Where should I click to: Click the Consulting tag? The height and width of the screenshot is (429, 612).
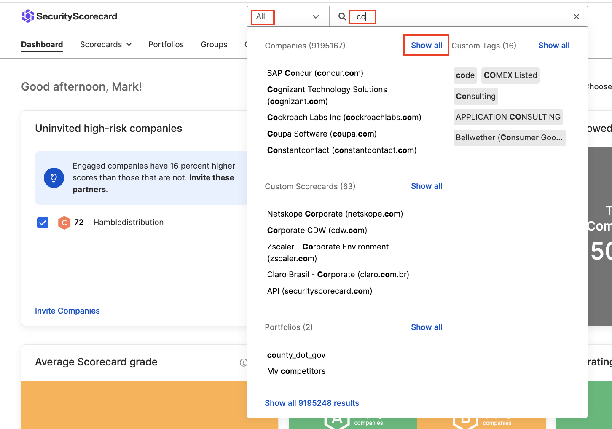pyautogui.click(x=476, y=96)
